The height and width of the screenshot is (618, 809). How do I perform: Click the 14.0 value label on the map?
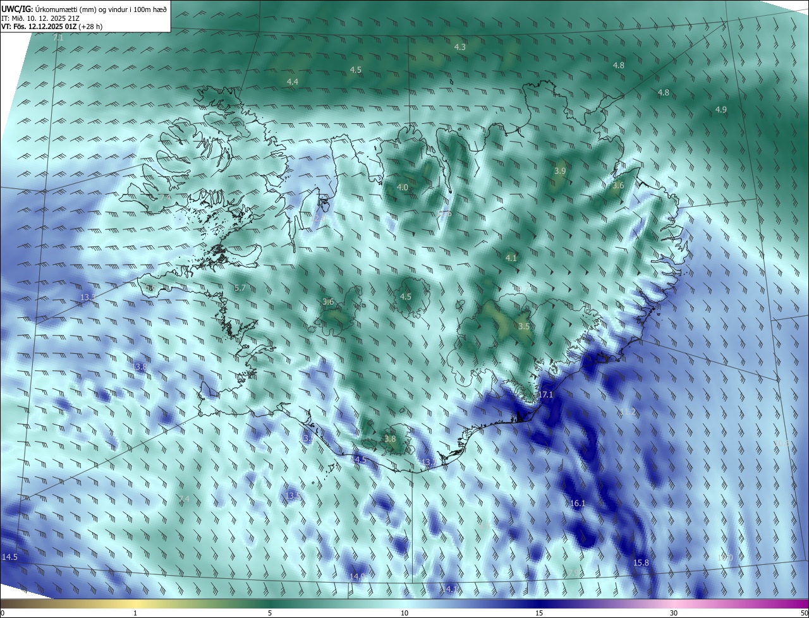(357, 577)
